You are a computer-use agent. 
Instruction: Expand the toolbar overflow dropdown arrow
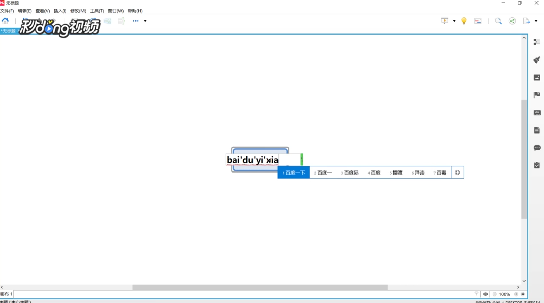coord(145,21)
